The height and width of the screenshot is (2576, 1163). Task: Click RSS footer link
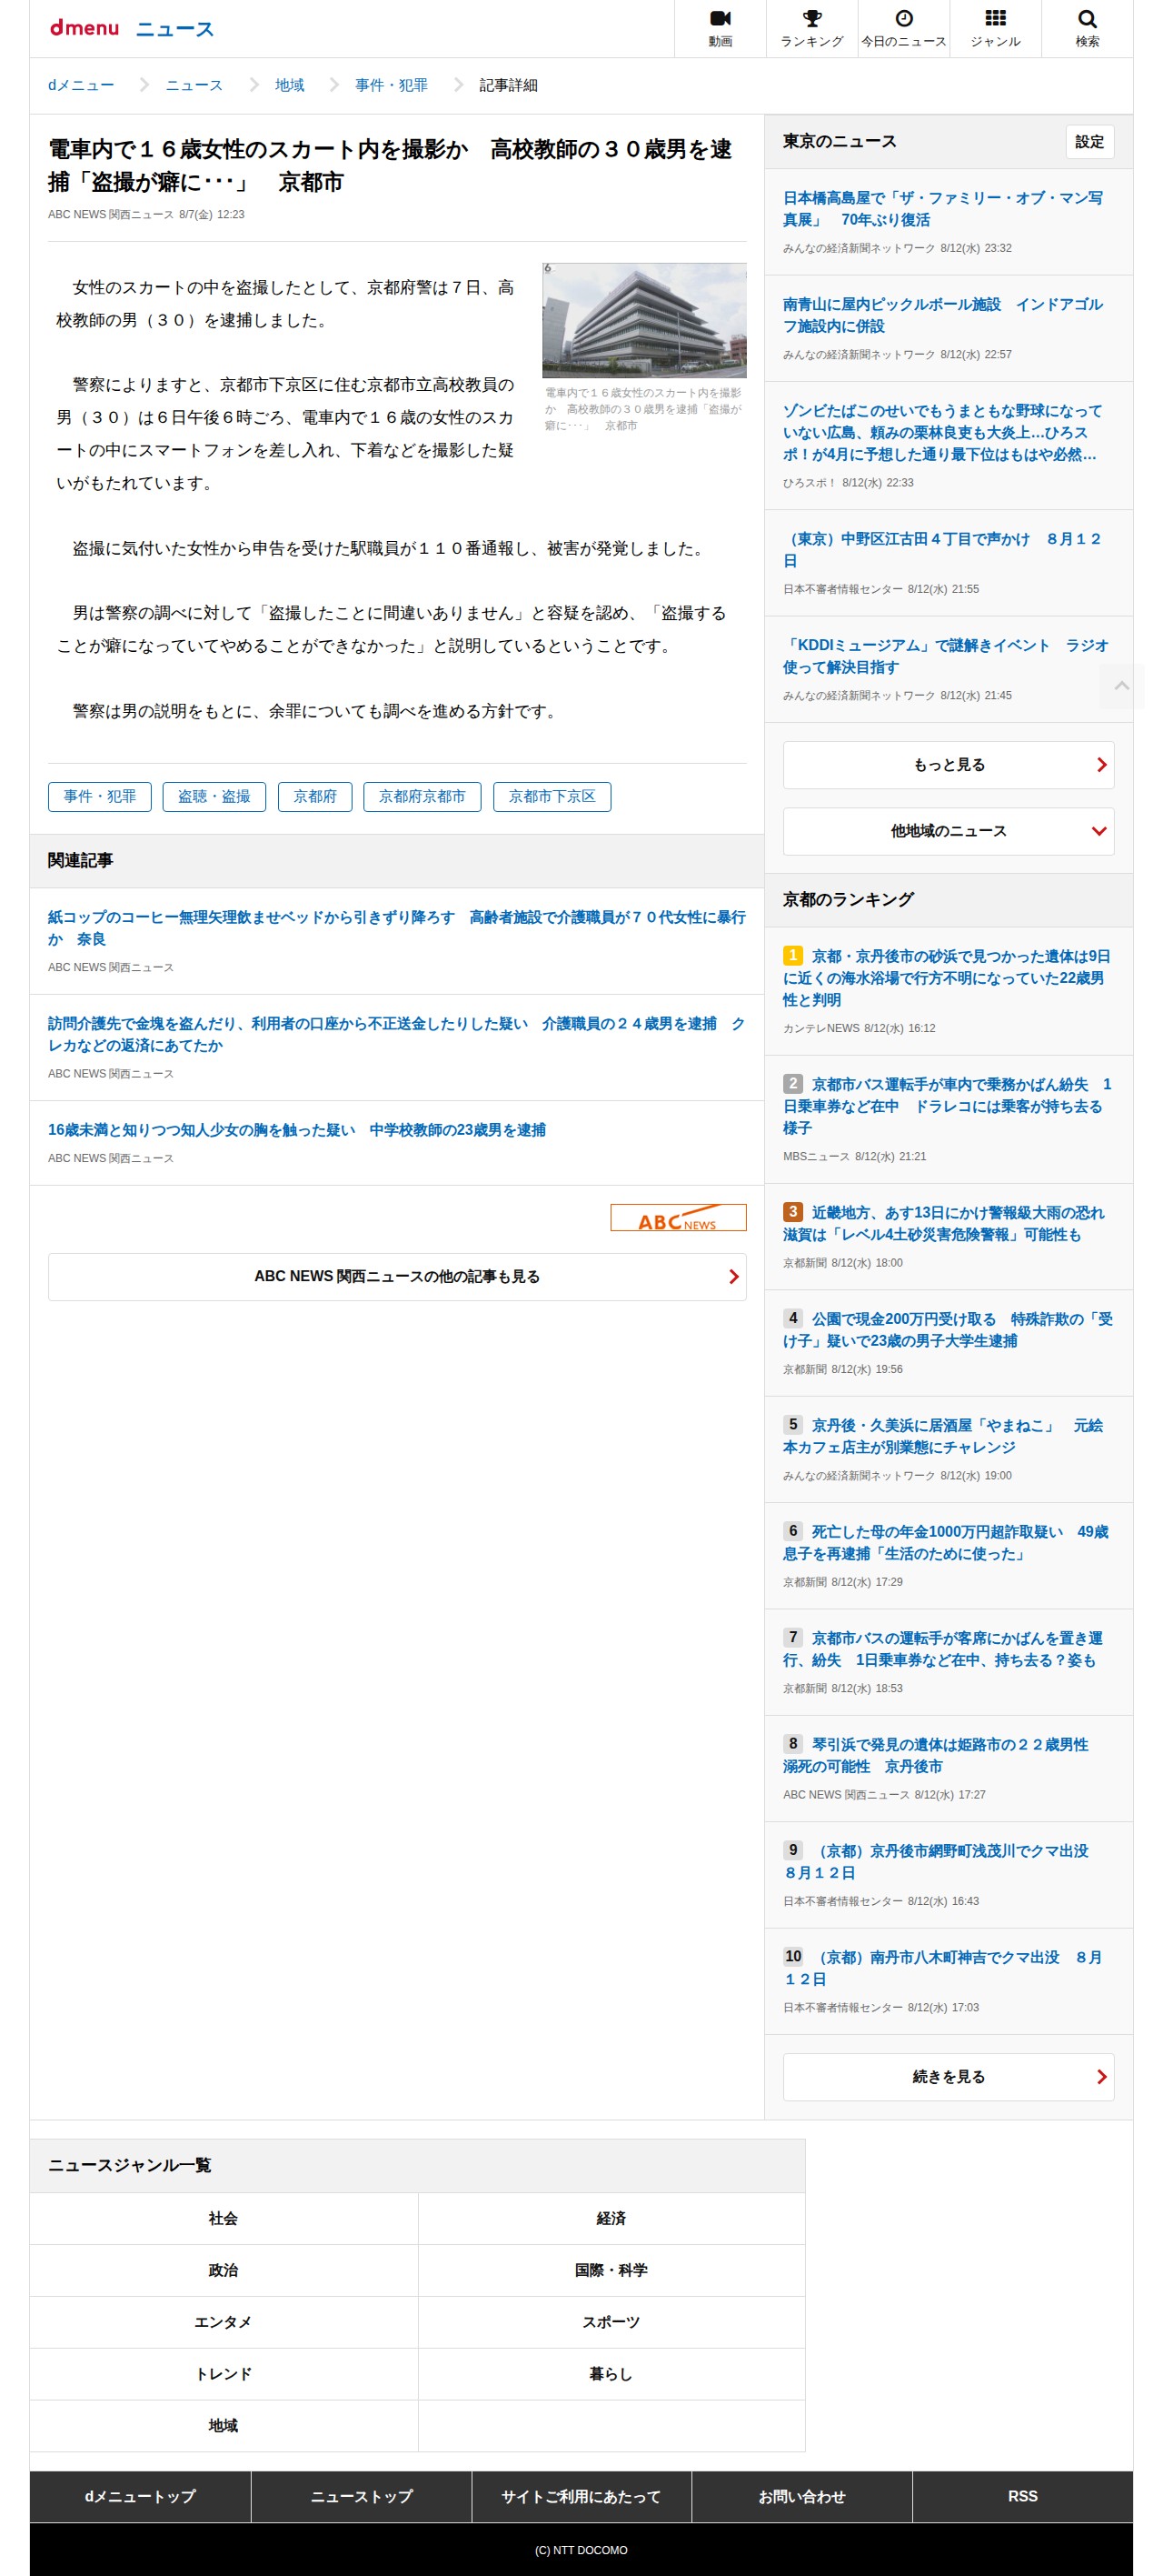1023,2496
